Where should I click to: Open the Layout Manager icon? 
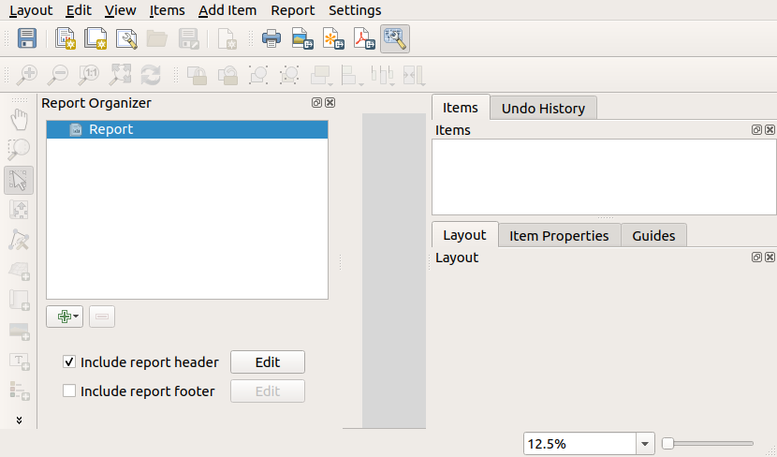click(x=125, y=38)
